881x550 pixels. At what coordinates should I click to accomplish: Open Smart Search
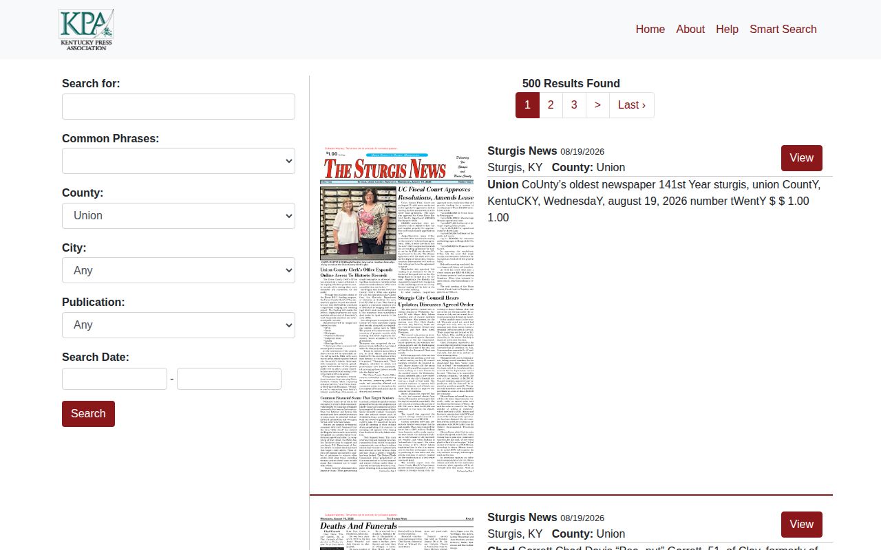coord(783,29)
